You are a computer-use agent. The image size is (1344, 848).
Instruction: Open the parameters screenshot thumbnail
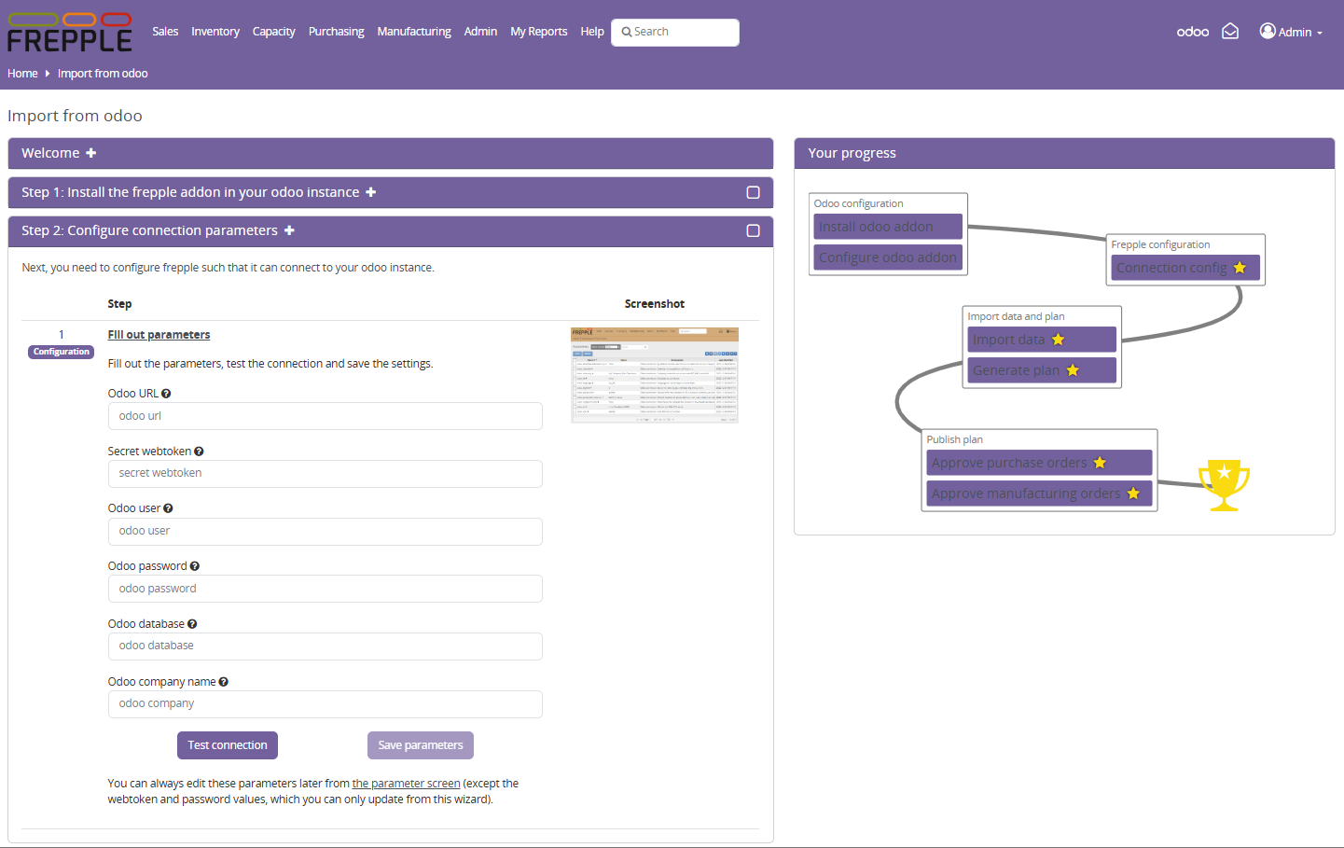pos(655,375)
